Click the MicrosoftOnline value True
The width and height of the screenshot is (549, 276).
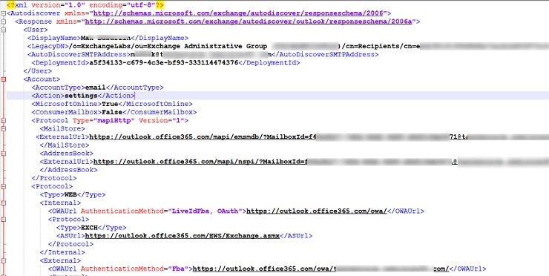click(110, 104)
